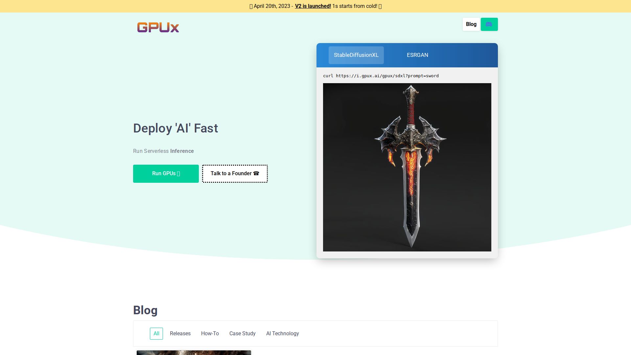The height and width of the screenshot is (355, 631).
Task: Open the Blog page from the header
Action: 471,24
